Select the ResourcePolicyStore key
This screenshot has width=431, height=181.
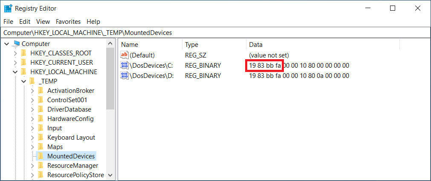point(75,175)
